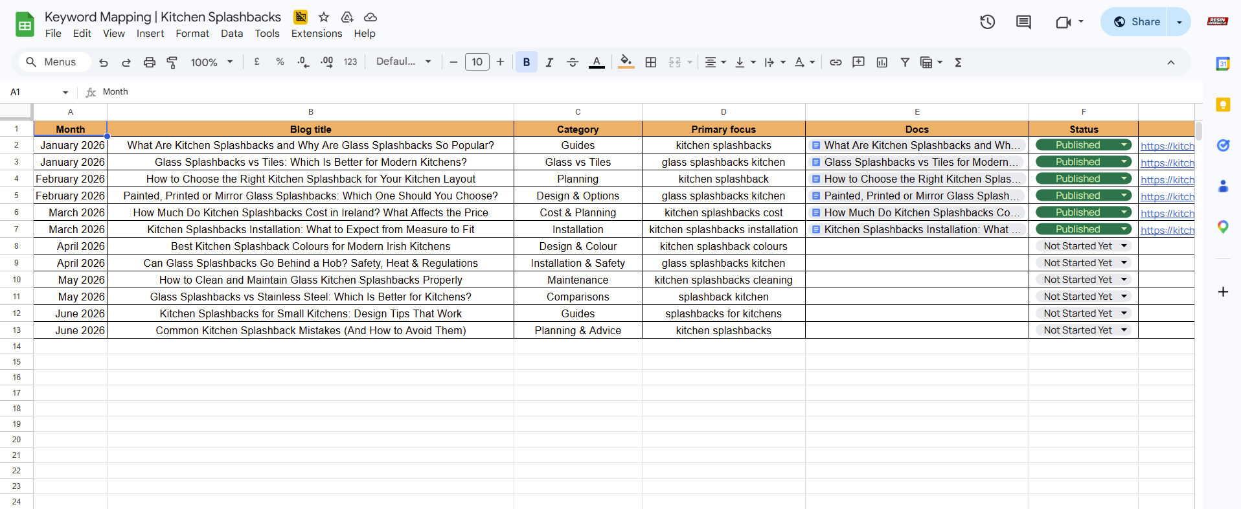Open the Data menu
This screenshot has height=509, width=1241.
pyautogui.click(x=232, y=34)
